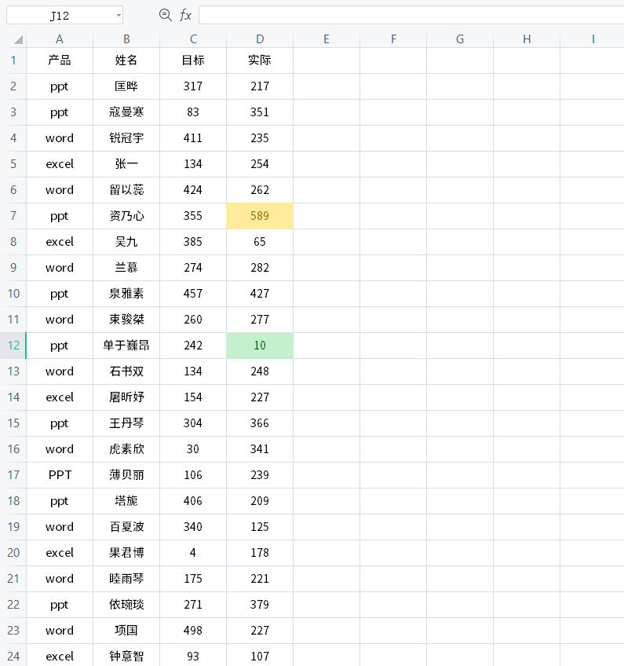Viewport: 624px width, 666px height.
Task: Expand the name box dropdown arrow
Action: [x=119, y=16]
